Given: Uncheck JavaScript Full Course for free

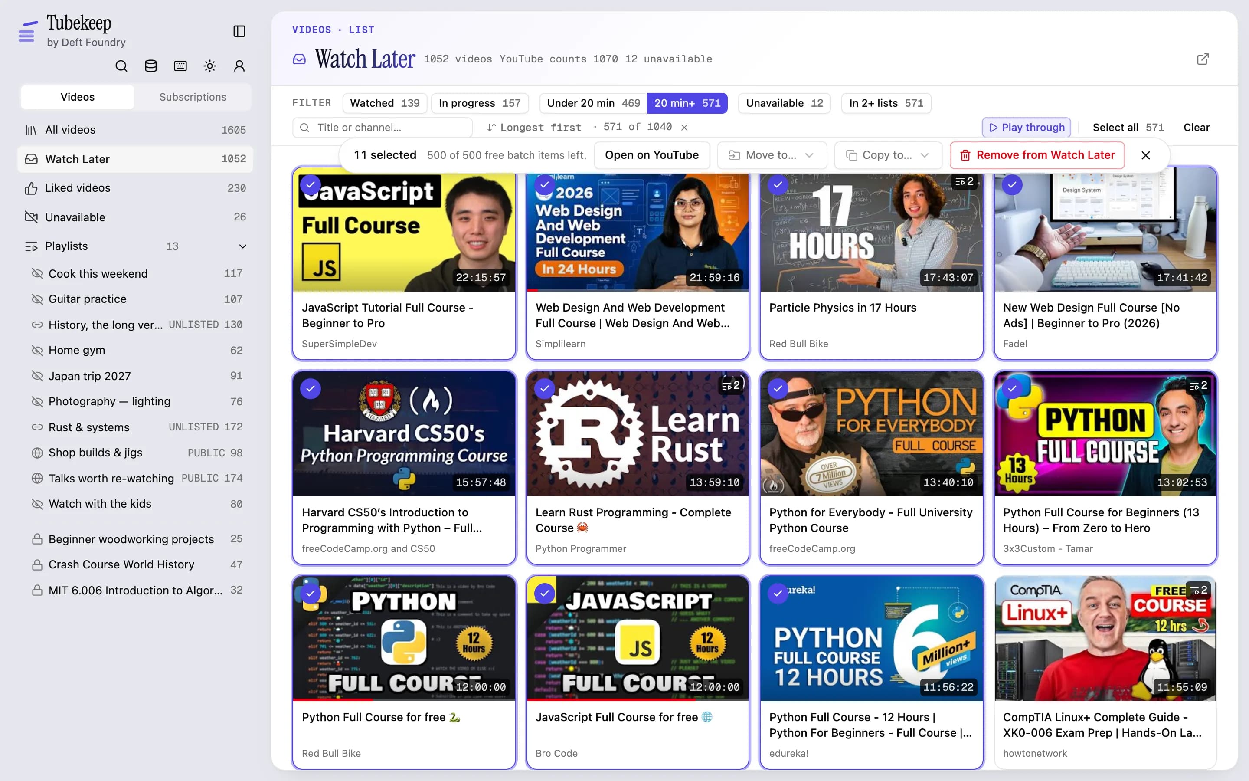Looking at the screenshot, I should (545, 594).
